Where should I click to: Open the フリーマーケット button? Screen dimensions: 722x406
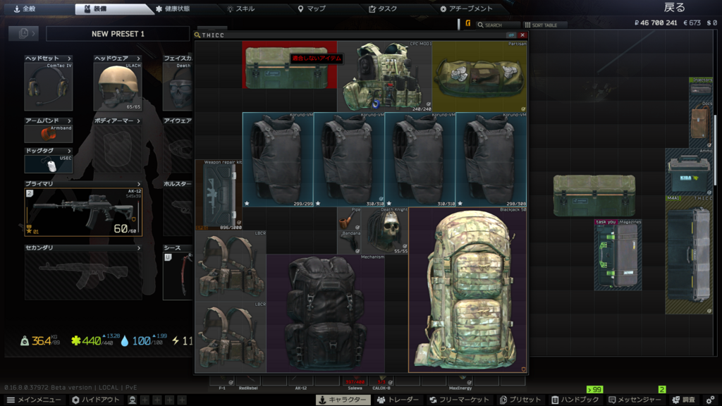[458, 400]
